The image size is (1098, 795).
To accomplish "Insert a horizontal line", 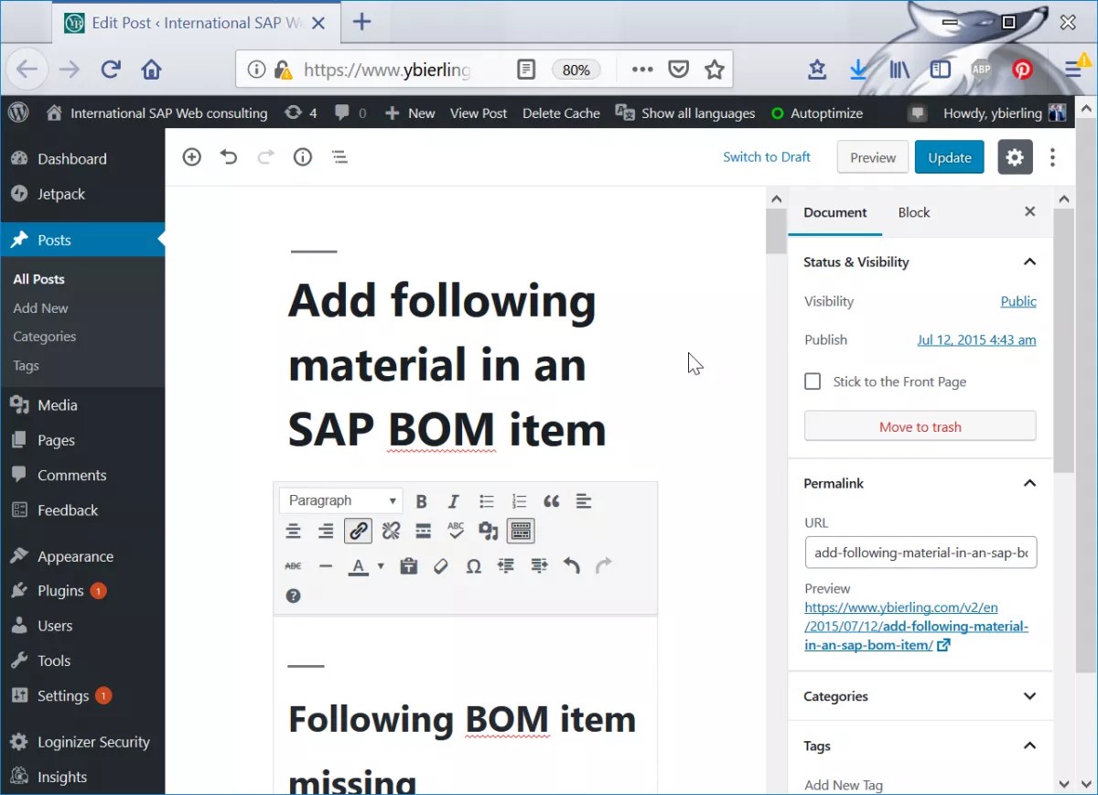I will pos(326,566).
